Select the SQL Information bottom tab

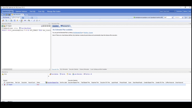pos(64,69)
